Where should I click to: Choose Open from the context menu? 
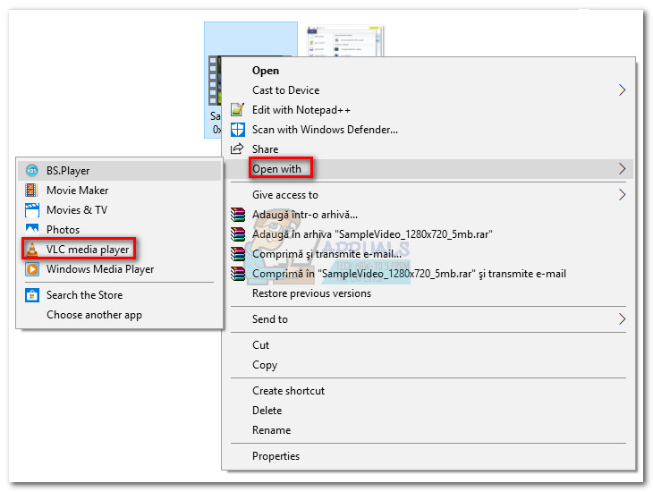[x=428, y=71]
